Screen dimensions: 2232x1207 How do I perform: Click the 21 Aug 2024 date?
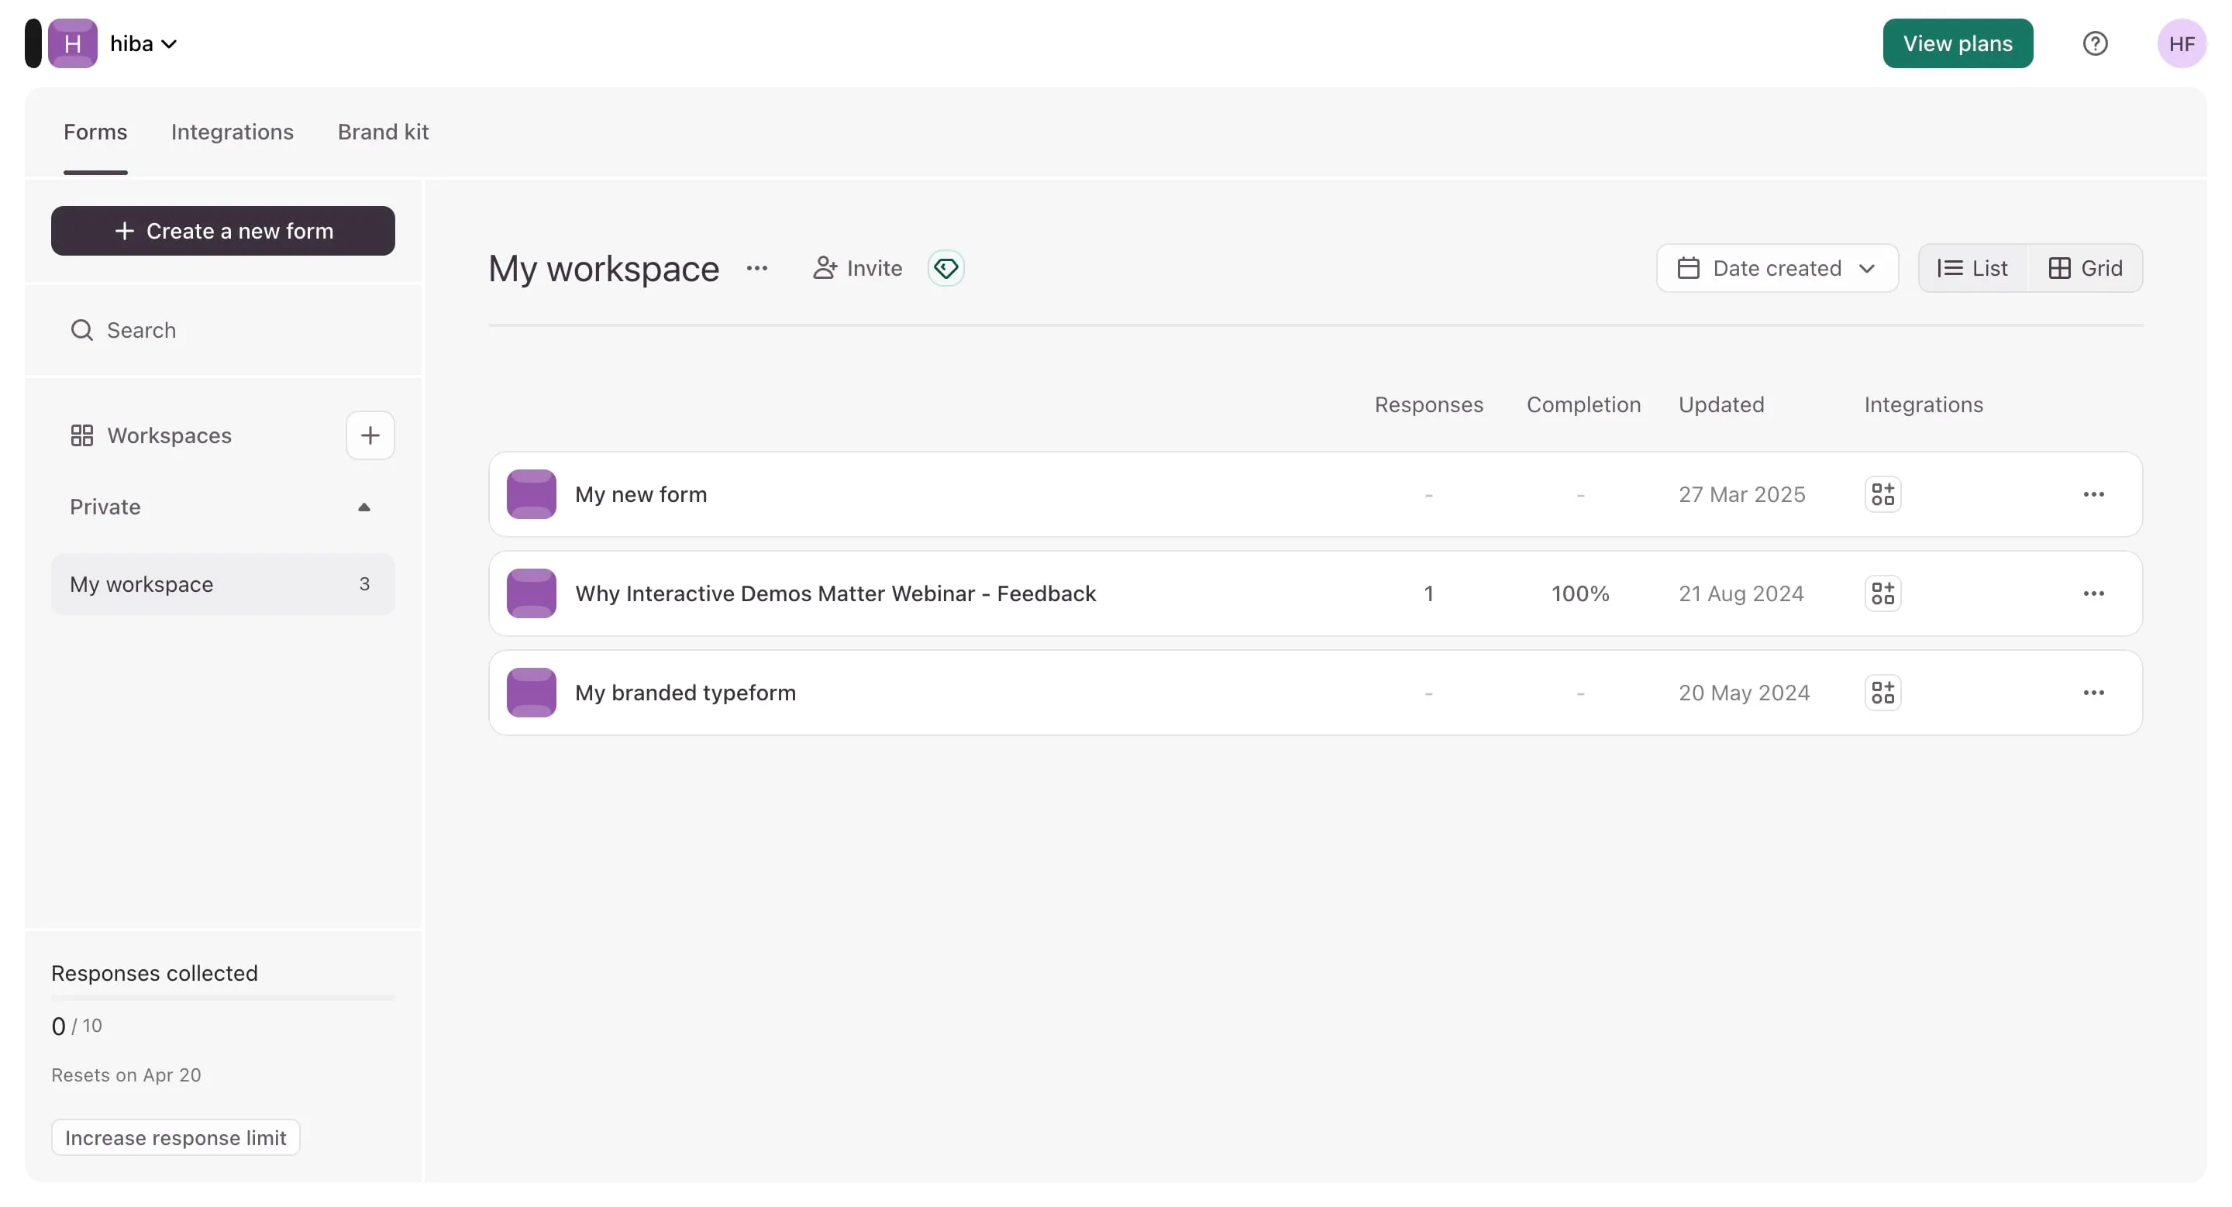coord(1741,594)
